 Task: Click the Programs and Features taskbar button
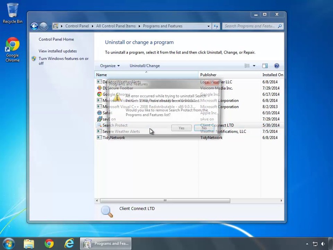pyautogui.click(x=106, y=244)
